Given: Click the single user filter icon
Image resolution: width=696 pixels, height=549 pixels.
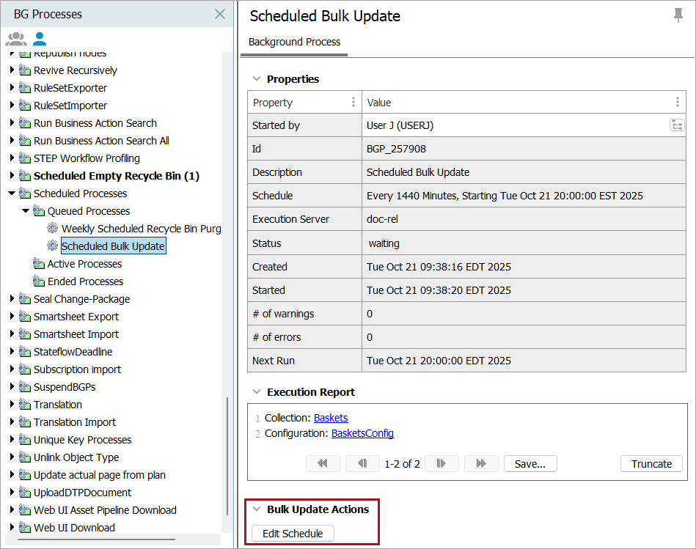Looking at the screenshot, I should [40, 39].
